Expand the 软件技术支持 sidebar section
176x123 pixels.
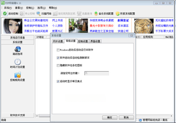[x=17, y=115]
